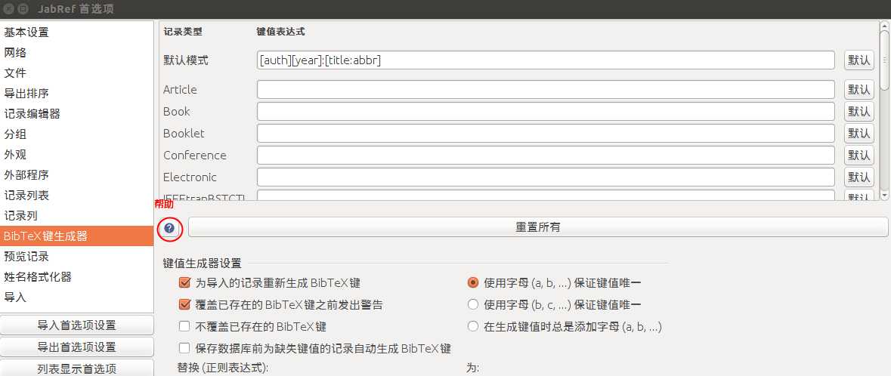
Task: Click the 键值表达式 column header
Action: click(x=280, y=32)
